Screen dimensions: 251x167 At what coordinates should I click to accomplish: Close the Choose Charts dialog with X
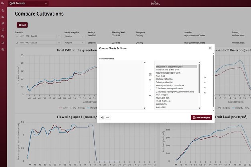(x=210, y=48)
